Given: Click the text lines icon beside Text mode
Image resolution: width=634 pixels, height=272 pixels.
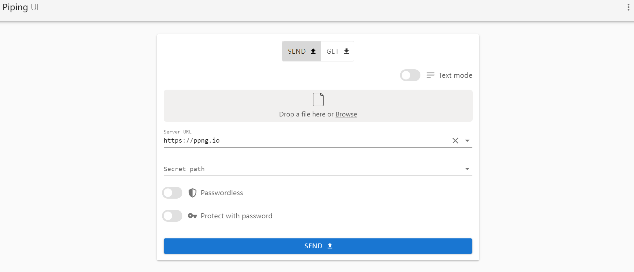Looking at the screenshot, I should (431, 75).
